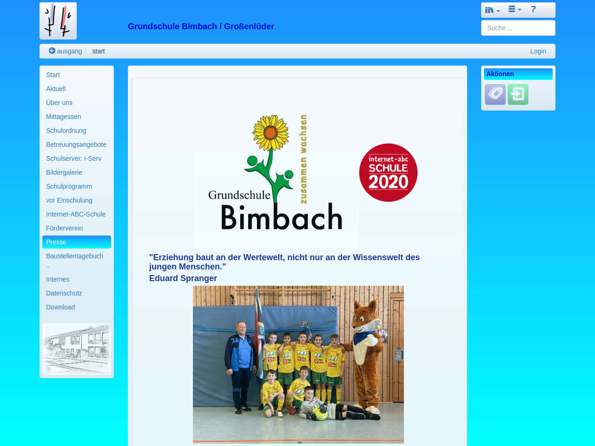Image resolution: width=595 pixels, height=446 pixels.
Task: Click the internet-abc Schule 2020 badge
Action: pyautogui.click(x=388, y=173)
